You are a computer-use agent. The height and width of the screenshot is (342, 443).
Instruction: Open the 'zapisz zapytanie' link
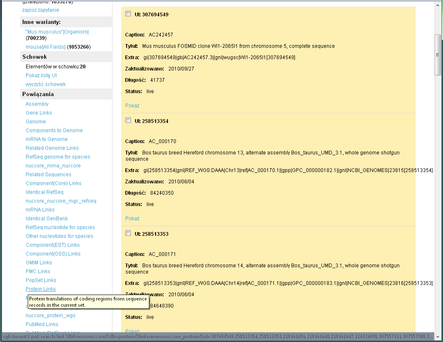point(41,10)
